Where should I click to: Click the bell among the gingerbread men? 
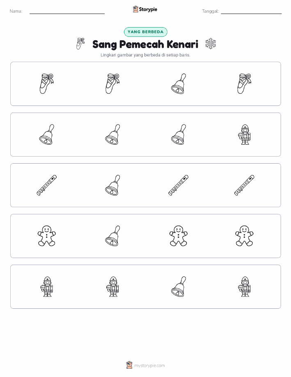pos(112,236)
